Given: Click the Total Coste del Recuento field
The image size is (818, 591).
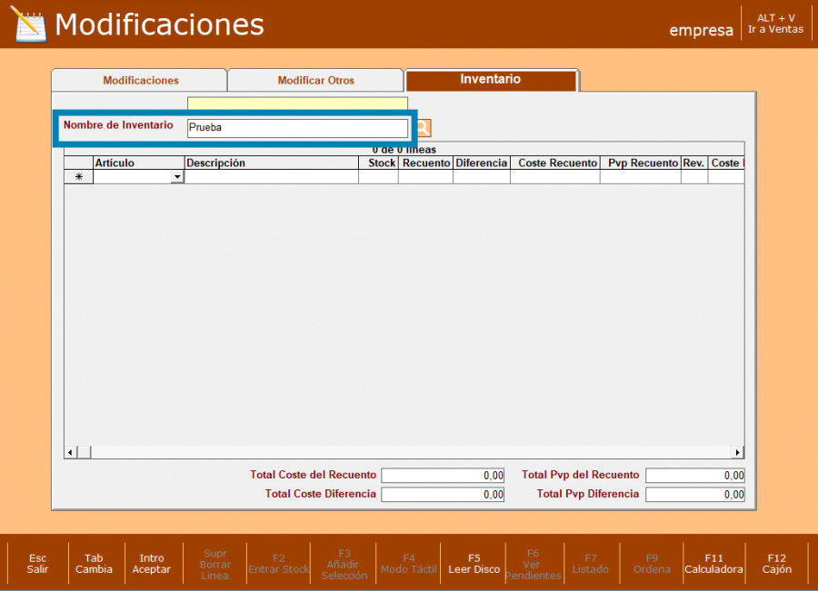Looking at the screenshot, I should pos(443,476).
